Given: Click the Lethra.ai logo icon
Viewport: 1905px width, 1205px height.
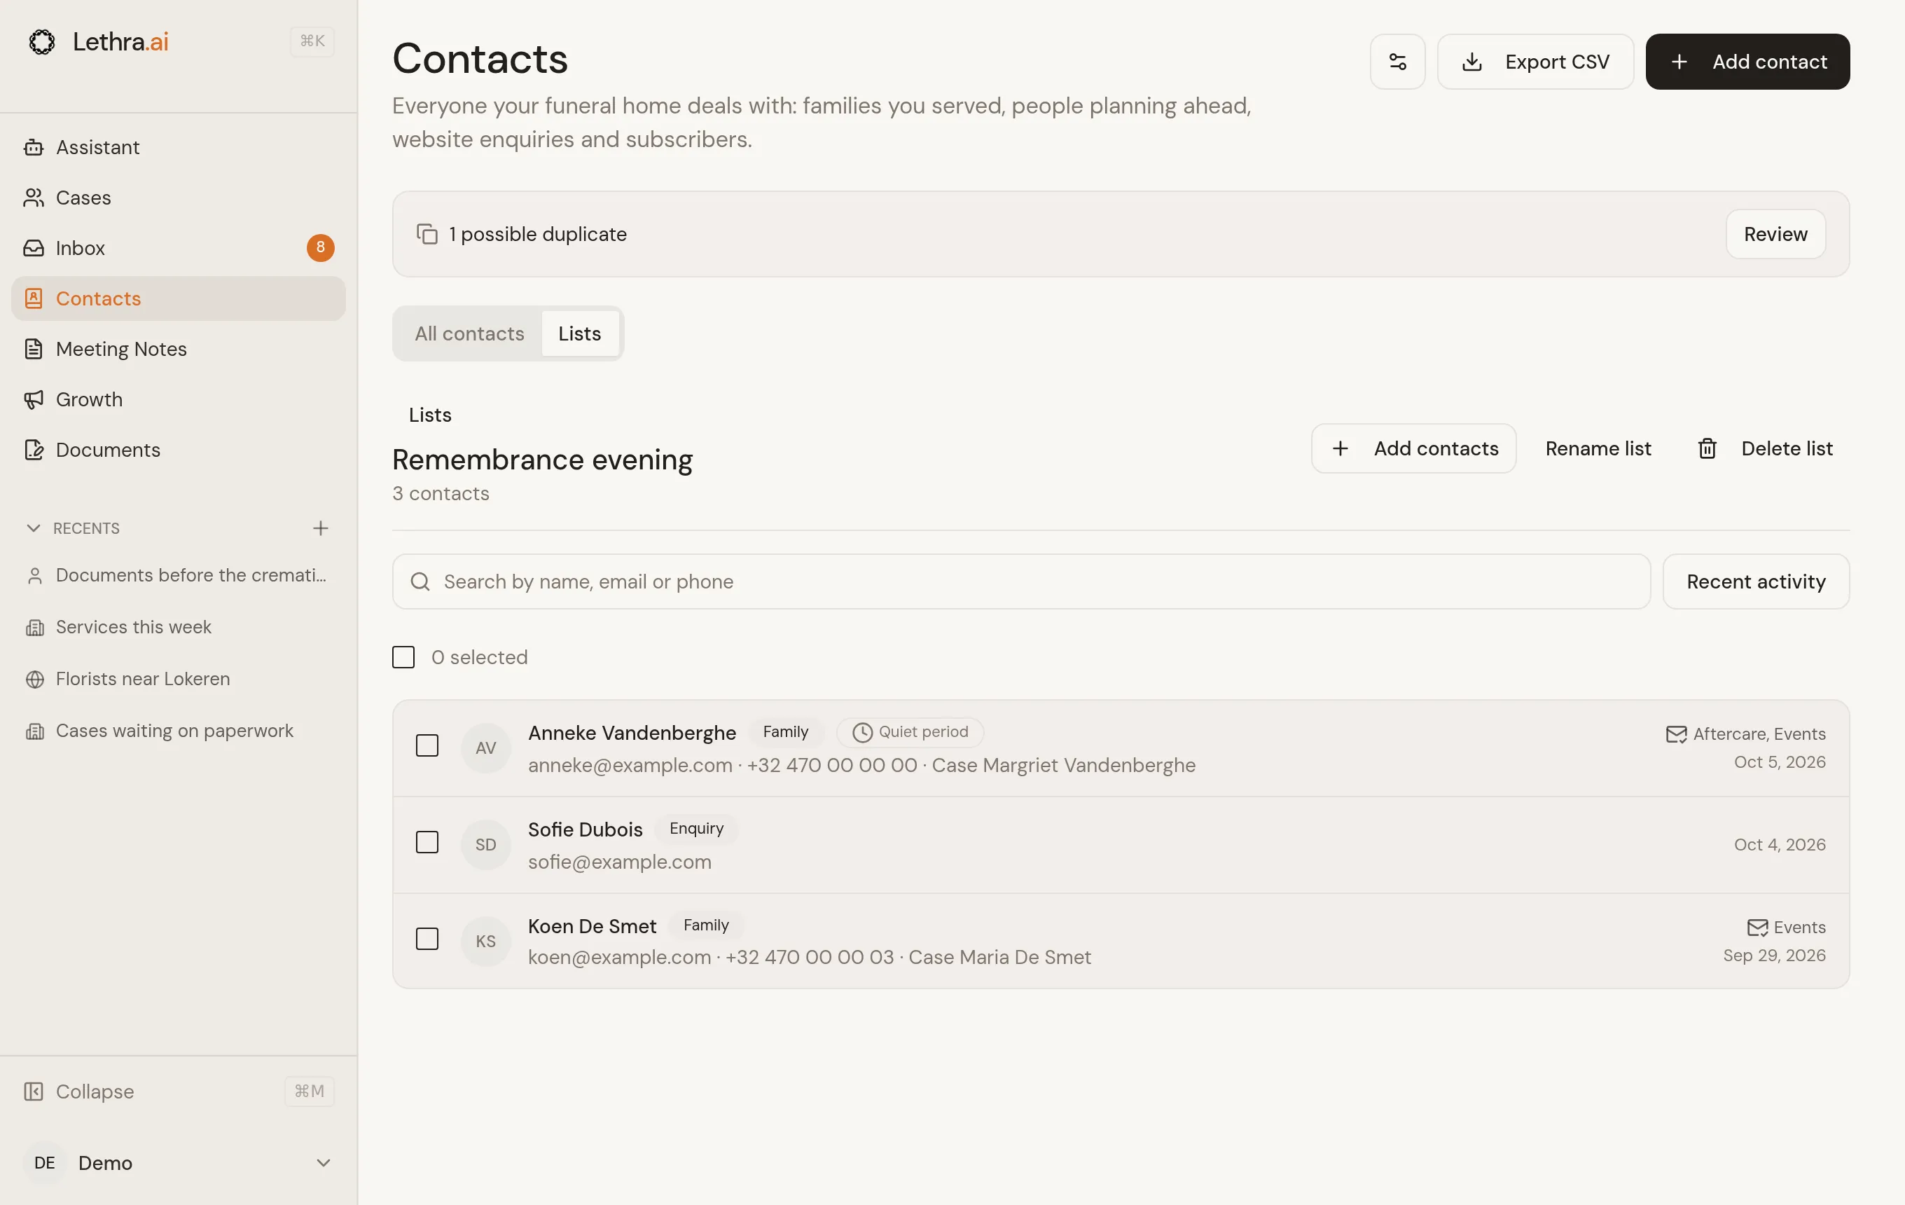Looking at the screenshot, I should [x=42, y=41].
